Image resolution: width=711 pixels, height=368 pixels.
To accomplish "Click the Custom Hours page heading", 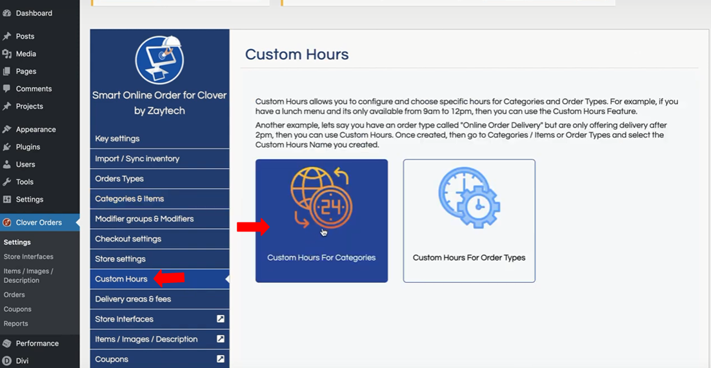I will point(297,54).
